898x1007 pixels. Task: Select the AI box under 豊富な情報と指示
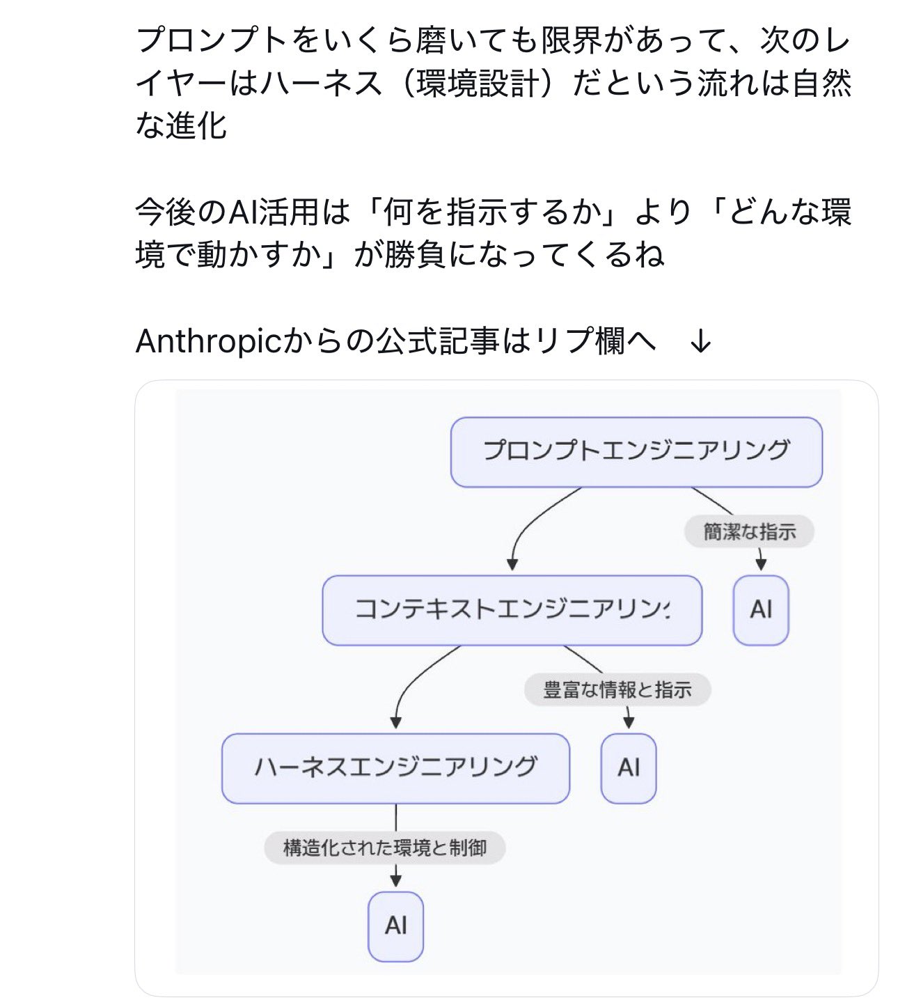coord(629,768)
